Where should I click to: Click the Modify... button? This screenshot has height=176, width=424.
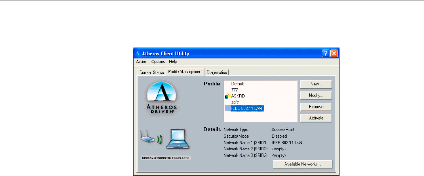[316, 95]
